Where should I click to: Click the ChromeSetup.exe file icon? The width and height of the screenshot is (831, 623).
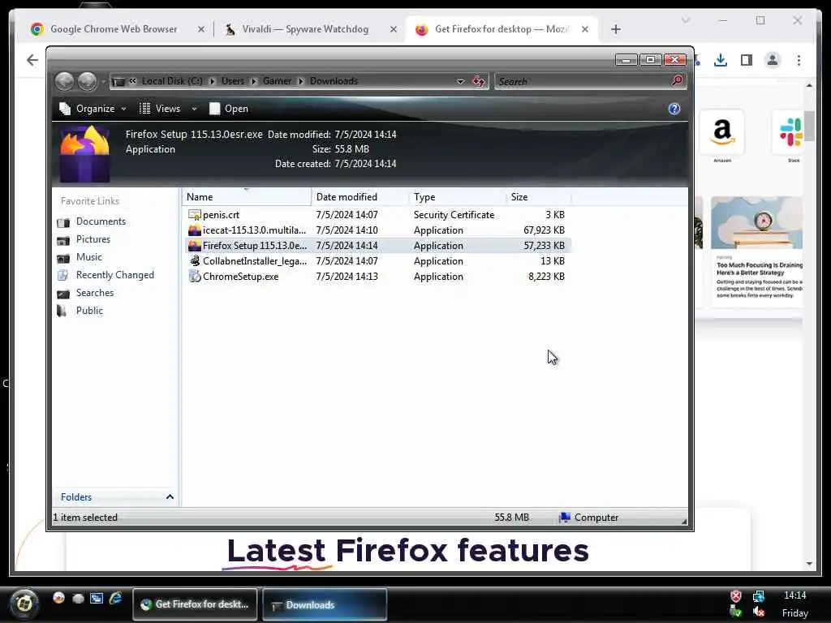pyautogui.click(x=195, y=276)
